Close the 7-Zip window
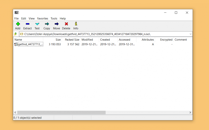This screenshot has height=130, width=209. (187, 12)
